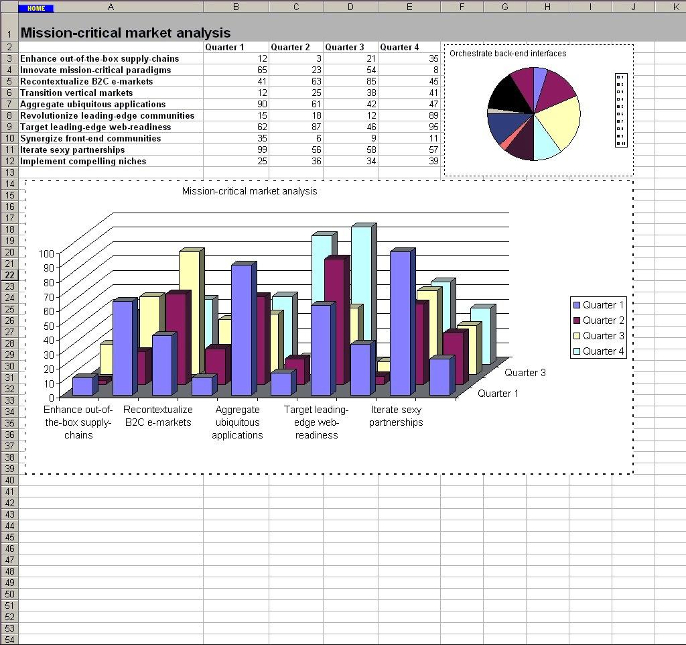Click the 'Quarter 3' depth-axis label on chart
Image resolution: width=686 pixels, height=645 pixels.
[525, 373]
